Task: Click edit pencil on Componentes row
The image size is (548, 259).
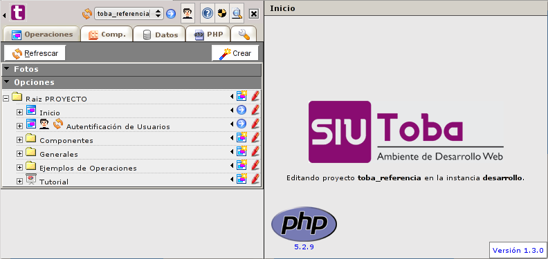Action: 256,137
